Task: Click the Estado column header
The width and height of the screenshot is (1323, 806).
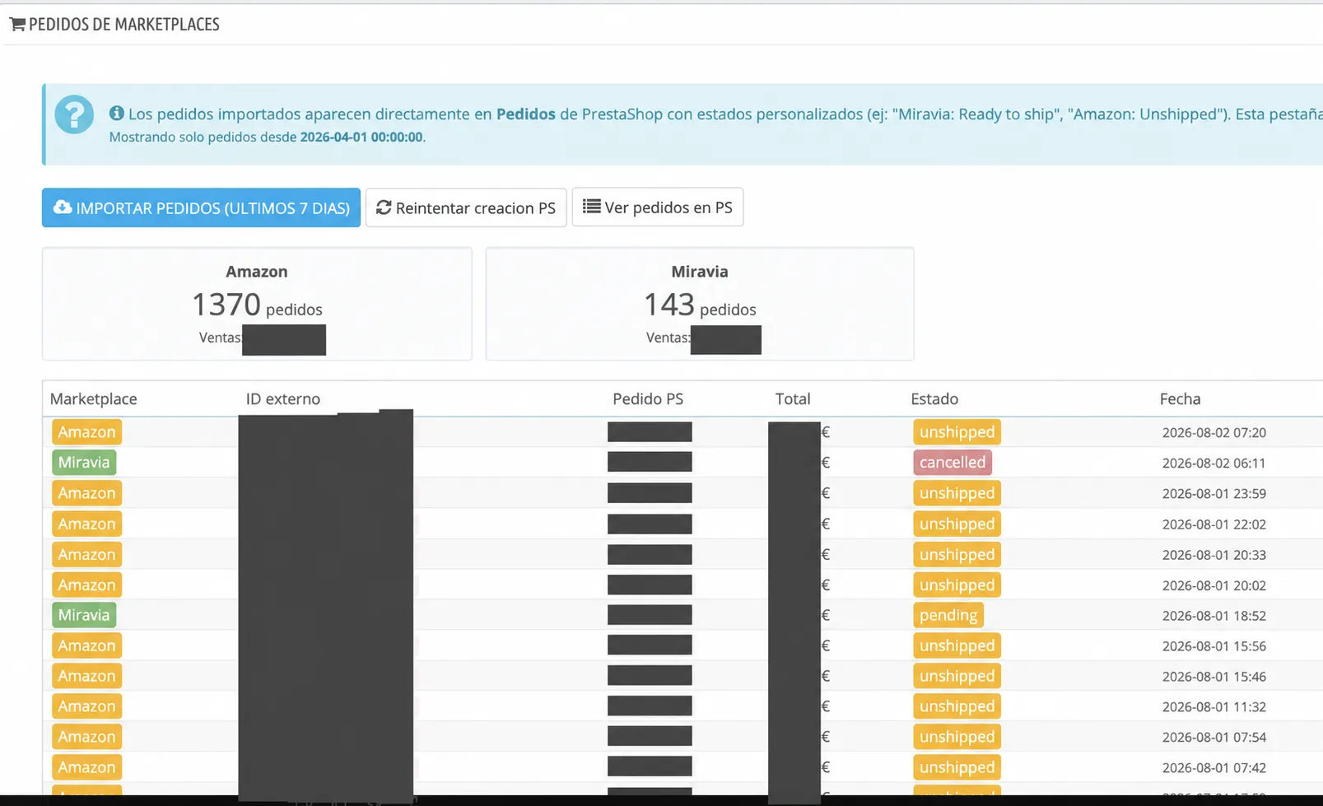Action: pyautogui.click(x=934, y=398)
